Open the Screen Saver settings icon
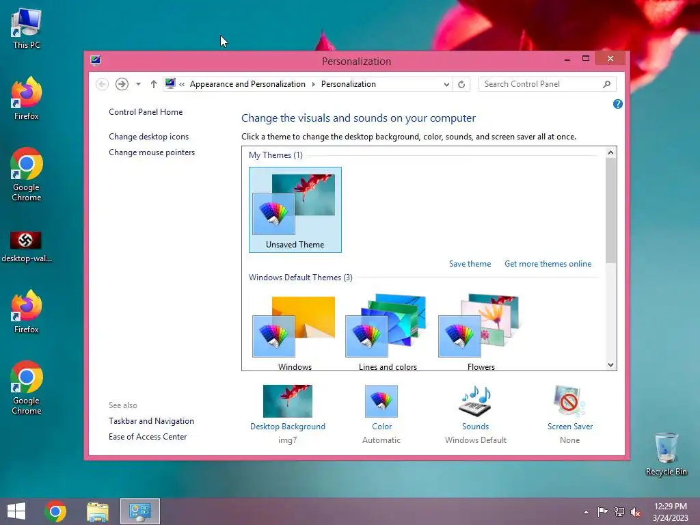 point(569,401)
